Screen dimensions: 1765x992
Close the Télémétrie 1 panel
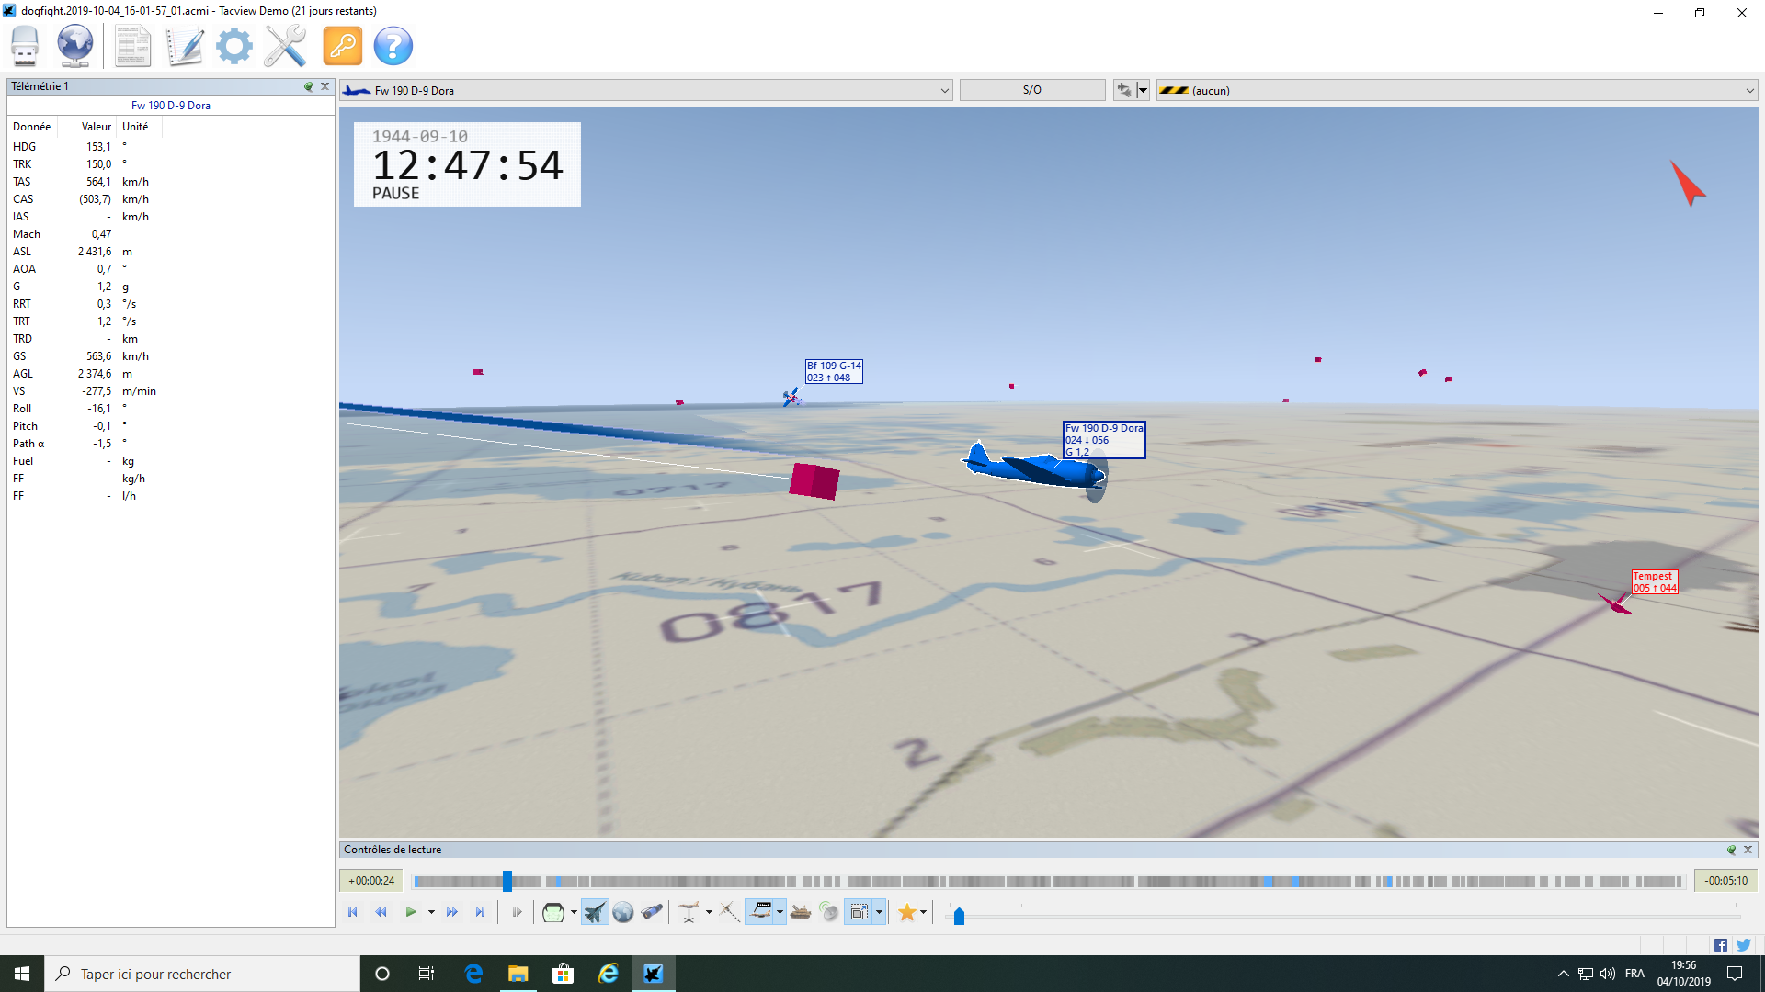325,86
